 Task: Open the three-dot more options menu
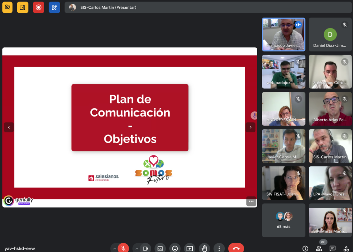coord(219,248)
